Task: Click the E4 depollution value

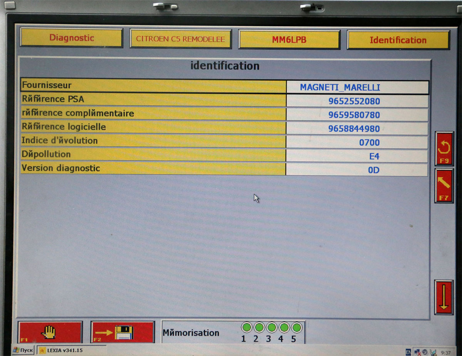Action: point(374,156)
